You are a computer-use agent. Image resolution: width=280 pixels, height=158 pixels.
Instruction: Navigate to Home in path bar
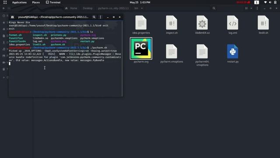[71, 8]
